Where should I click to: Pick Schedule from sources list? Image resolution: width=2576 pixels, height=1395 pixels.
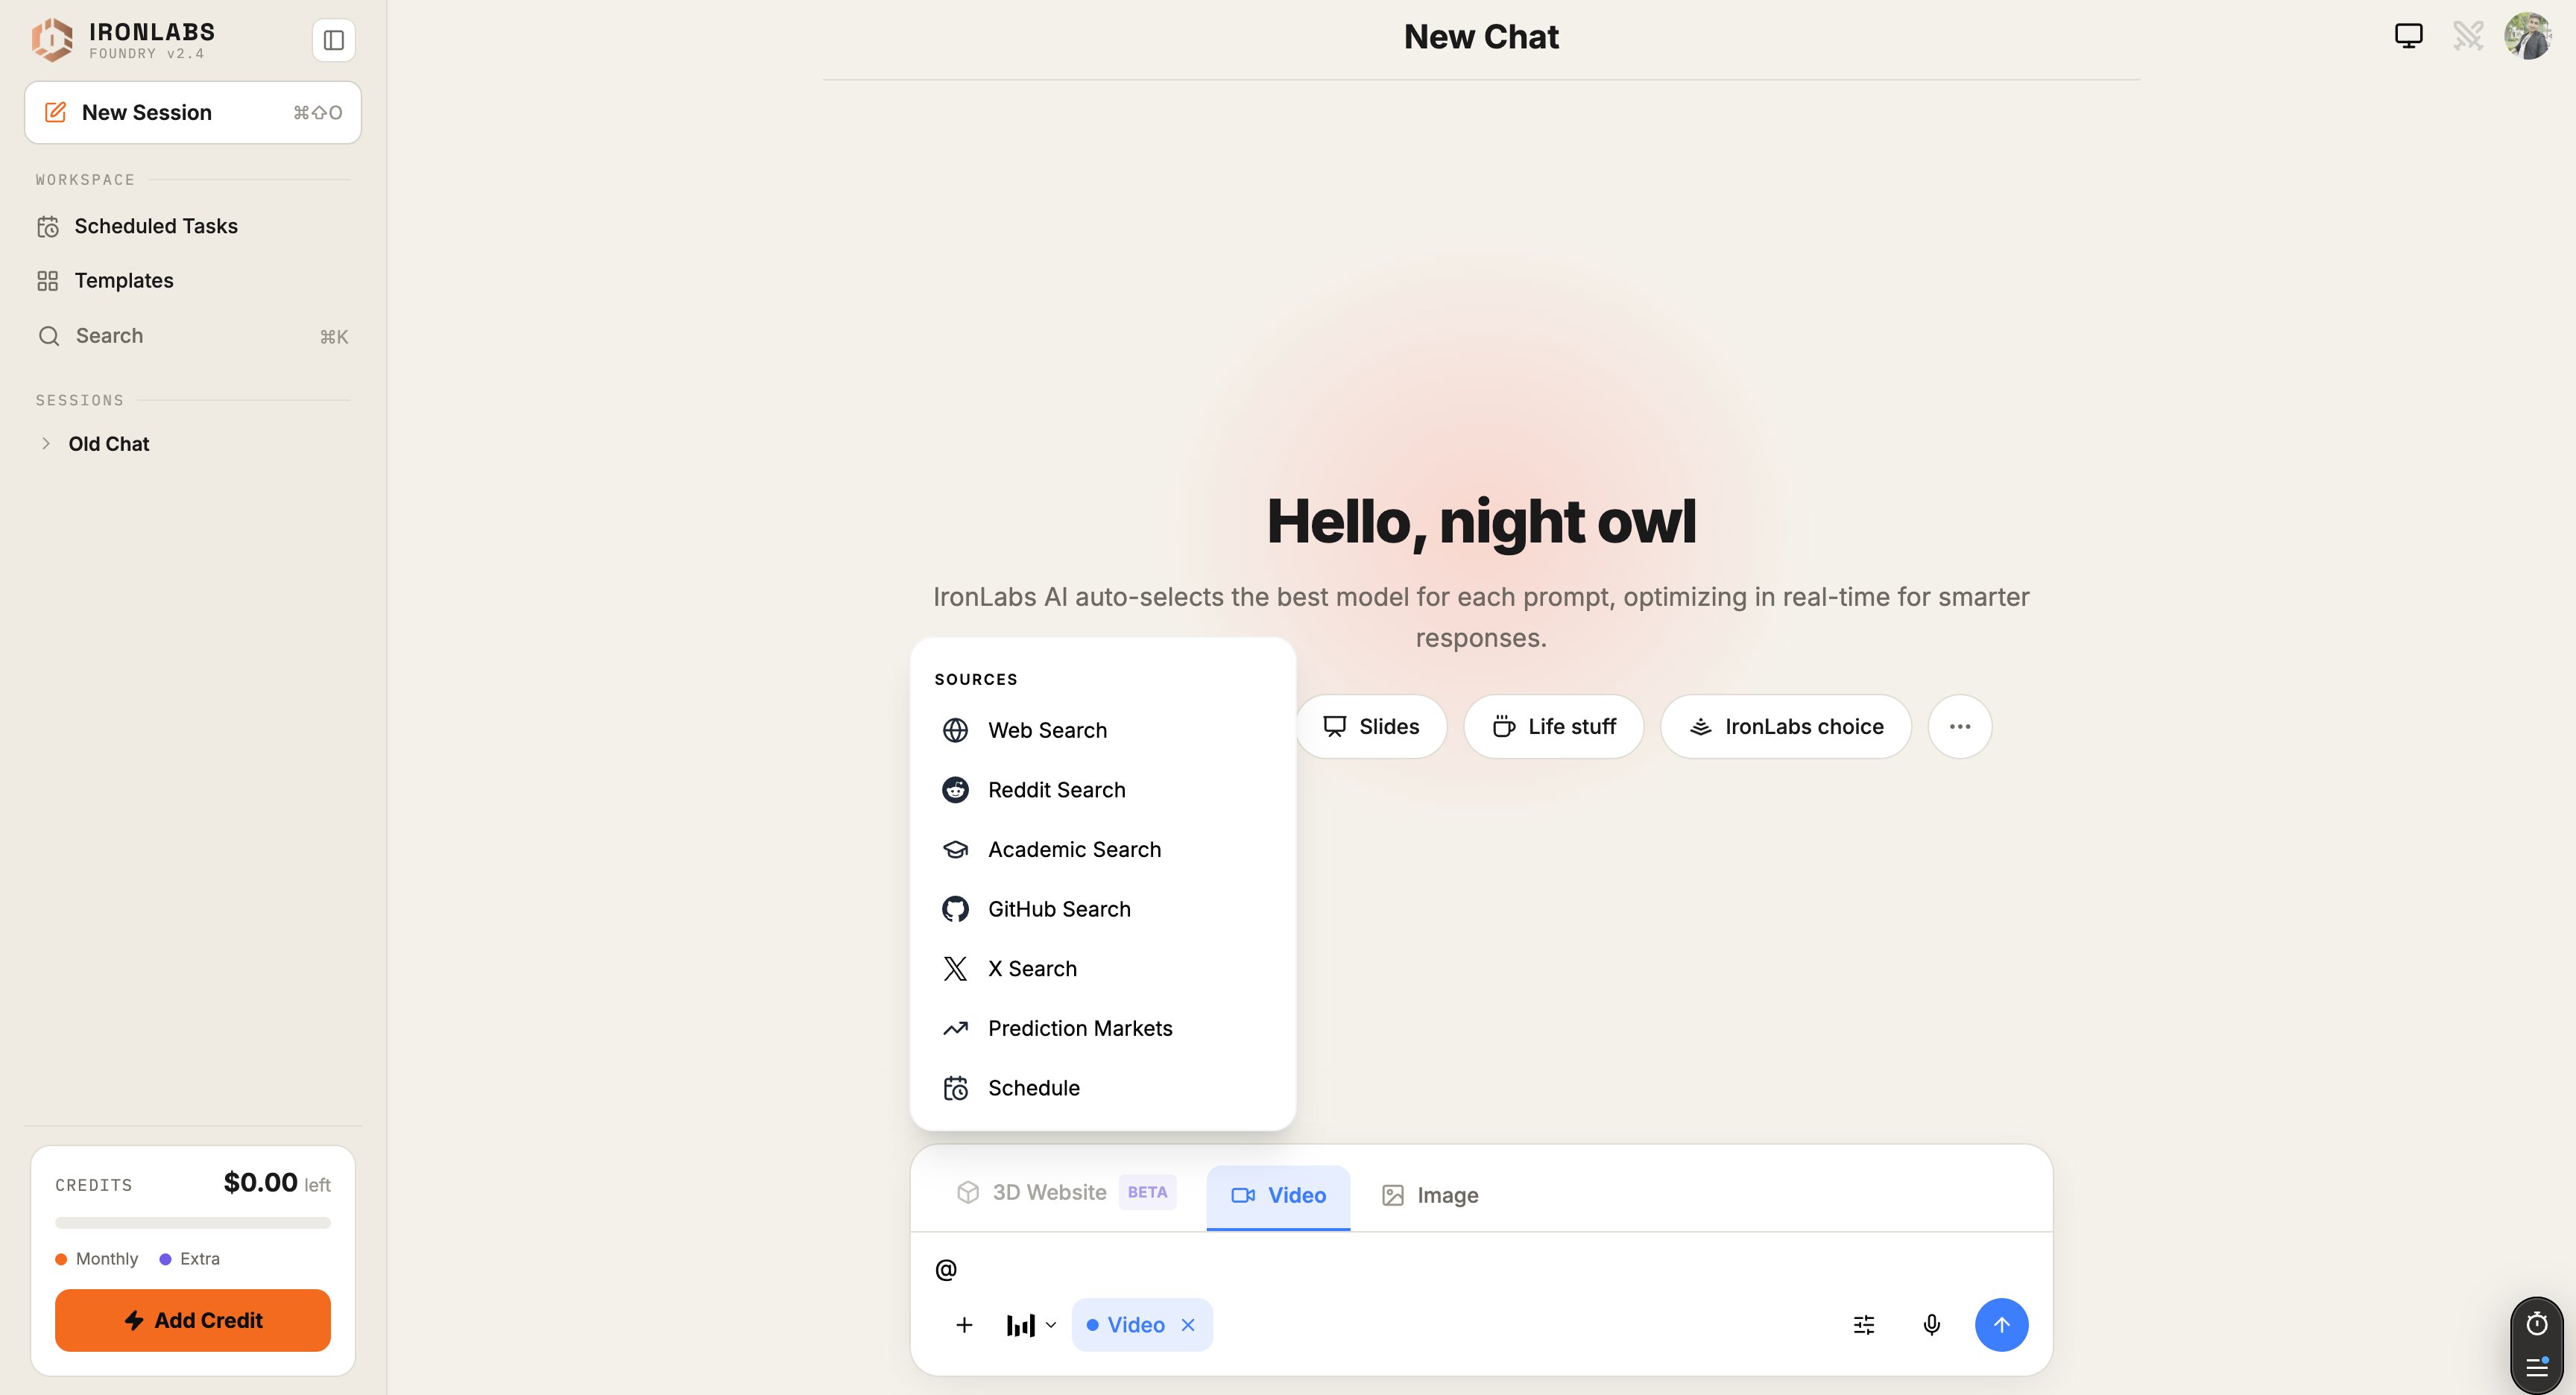tap(1103, 1088)
